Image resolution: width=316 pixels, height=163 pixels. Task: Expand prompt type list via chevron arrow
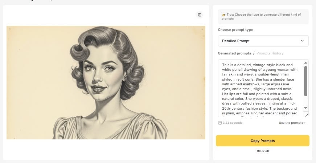point(302,41)
